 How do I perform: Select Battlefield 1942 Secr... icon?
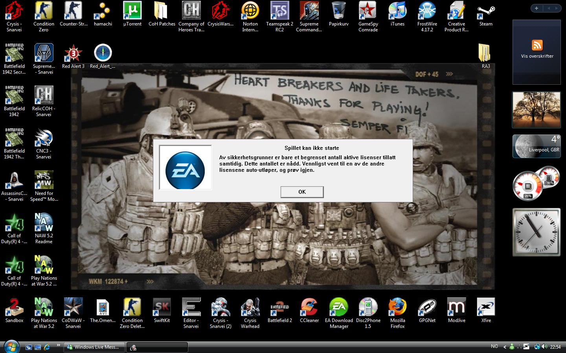pyautogui.click(x=14, y=59)
